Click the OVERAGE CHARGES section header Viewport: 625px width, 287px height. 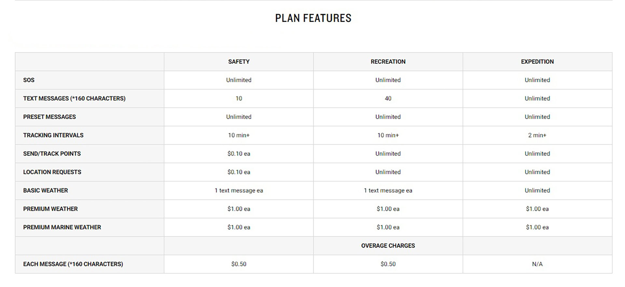388,246
